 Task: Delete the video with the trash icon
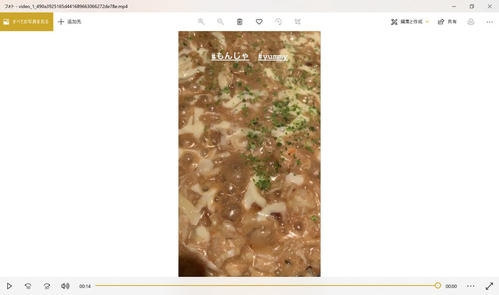(239, 22)
